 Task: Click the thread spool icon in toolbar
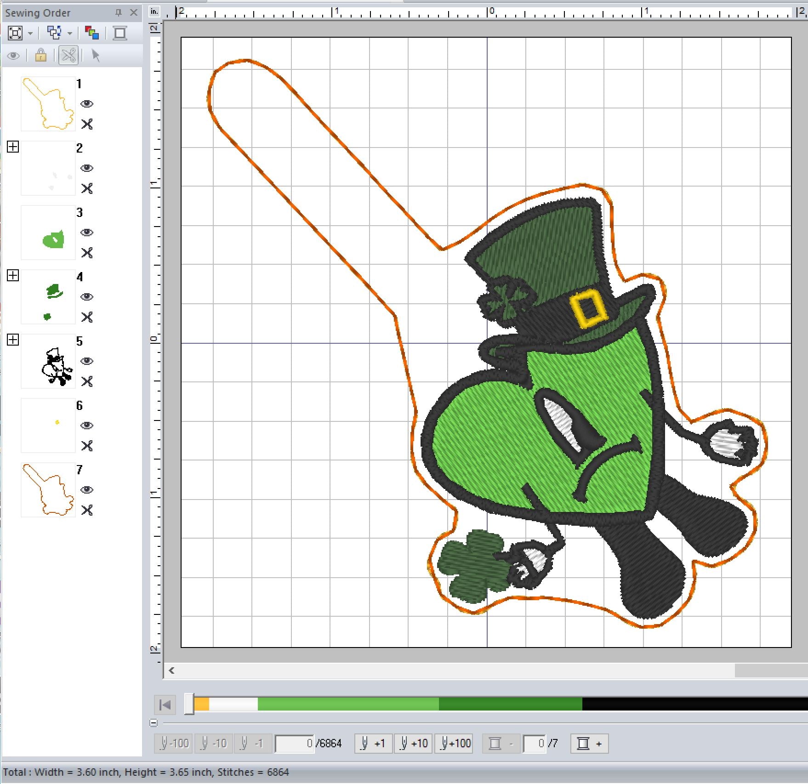pyautogui.click(x=120, y=33)
